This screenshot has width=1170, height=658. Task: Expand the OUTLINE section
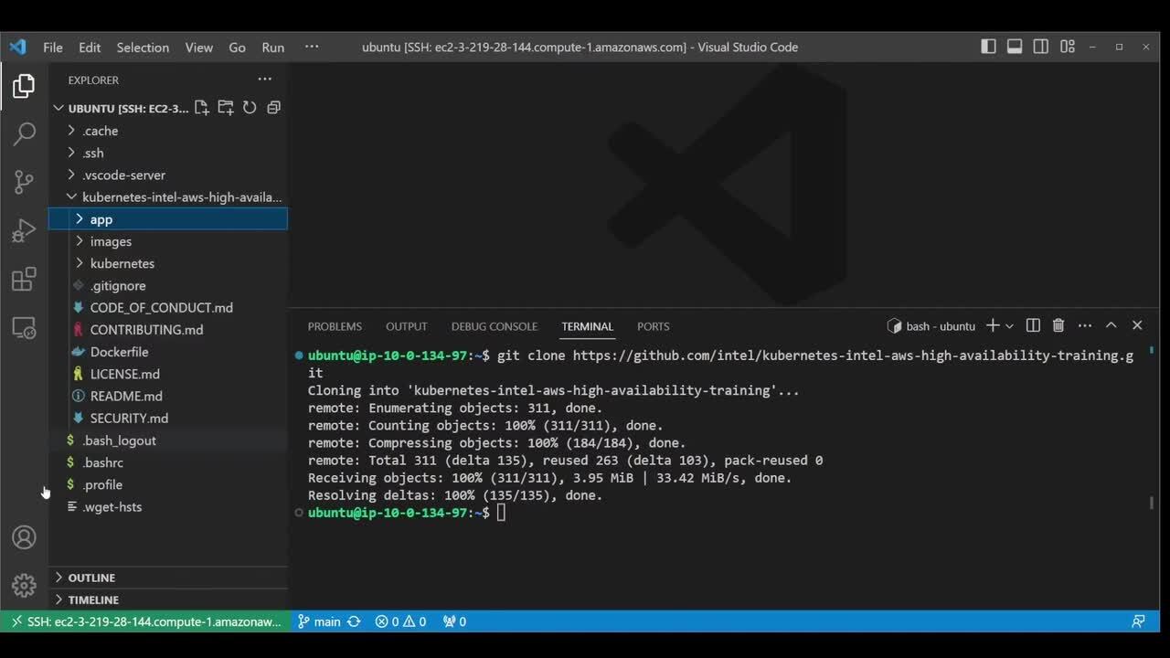click(91, 578)
